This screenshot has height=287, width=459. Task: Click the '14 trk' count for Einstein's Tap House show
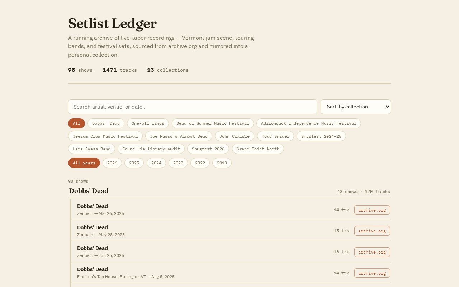[x=341, y=273]
